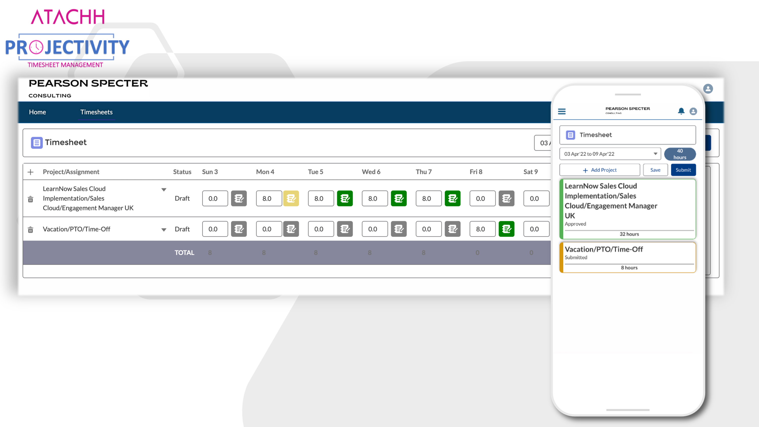Edit Saturday hours field in LearnNow row
This screenshot has width=759, height=427.
pyautogui.click(x=537, y=198)
